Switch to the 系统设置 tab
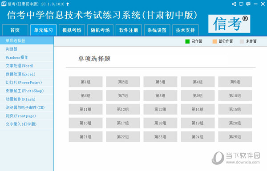267x171 pixels. point(157,30)
